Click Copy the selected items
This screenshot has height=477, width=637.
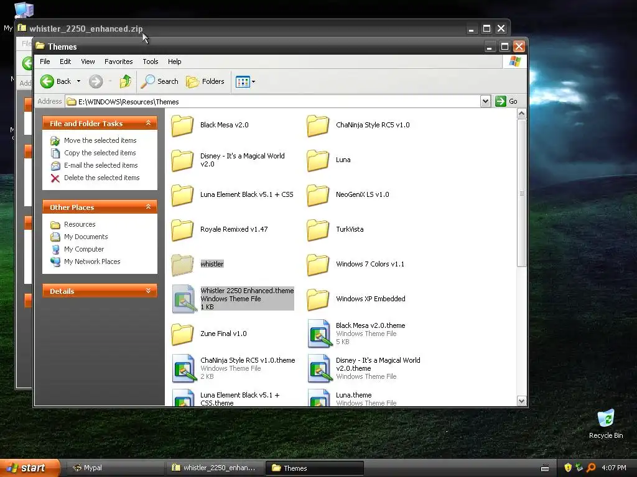[x=100, y=153]
